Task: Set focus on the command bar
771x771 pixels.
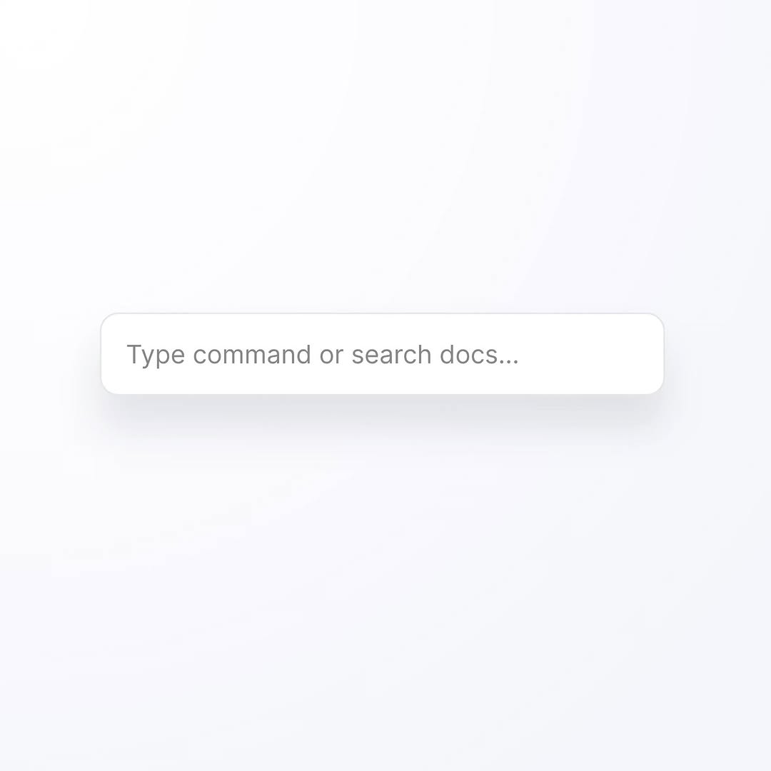Action: (382, 353)
